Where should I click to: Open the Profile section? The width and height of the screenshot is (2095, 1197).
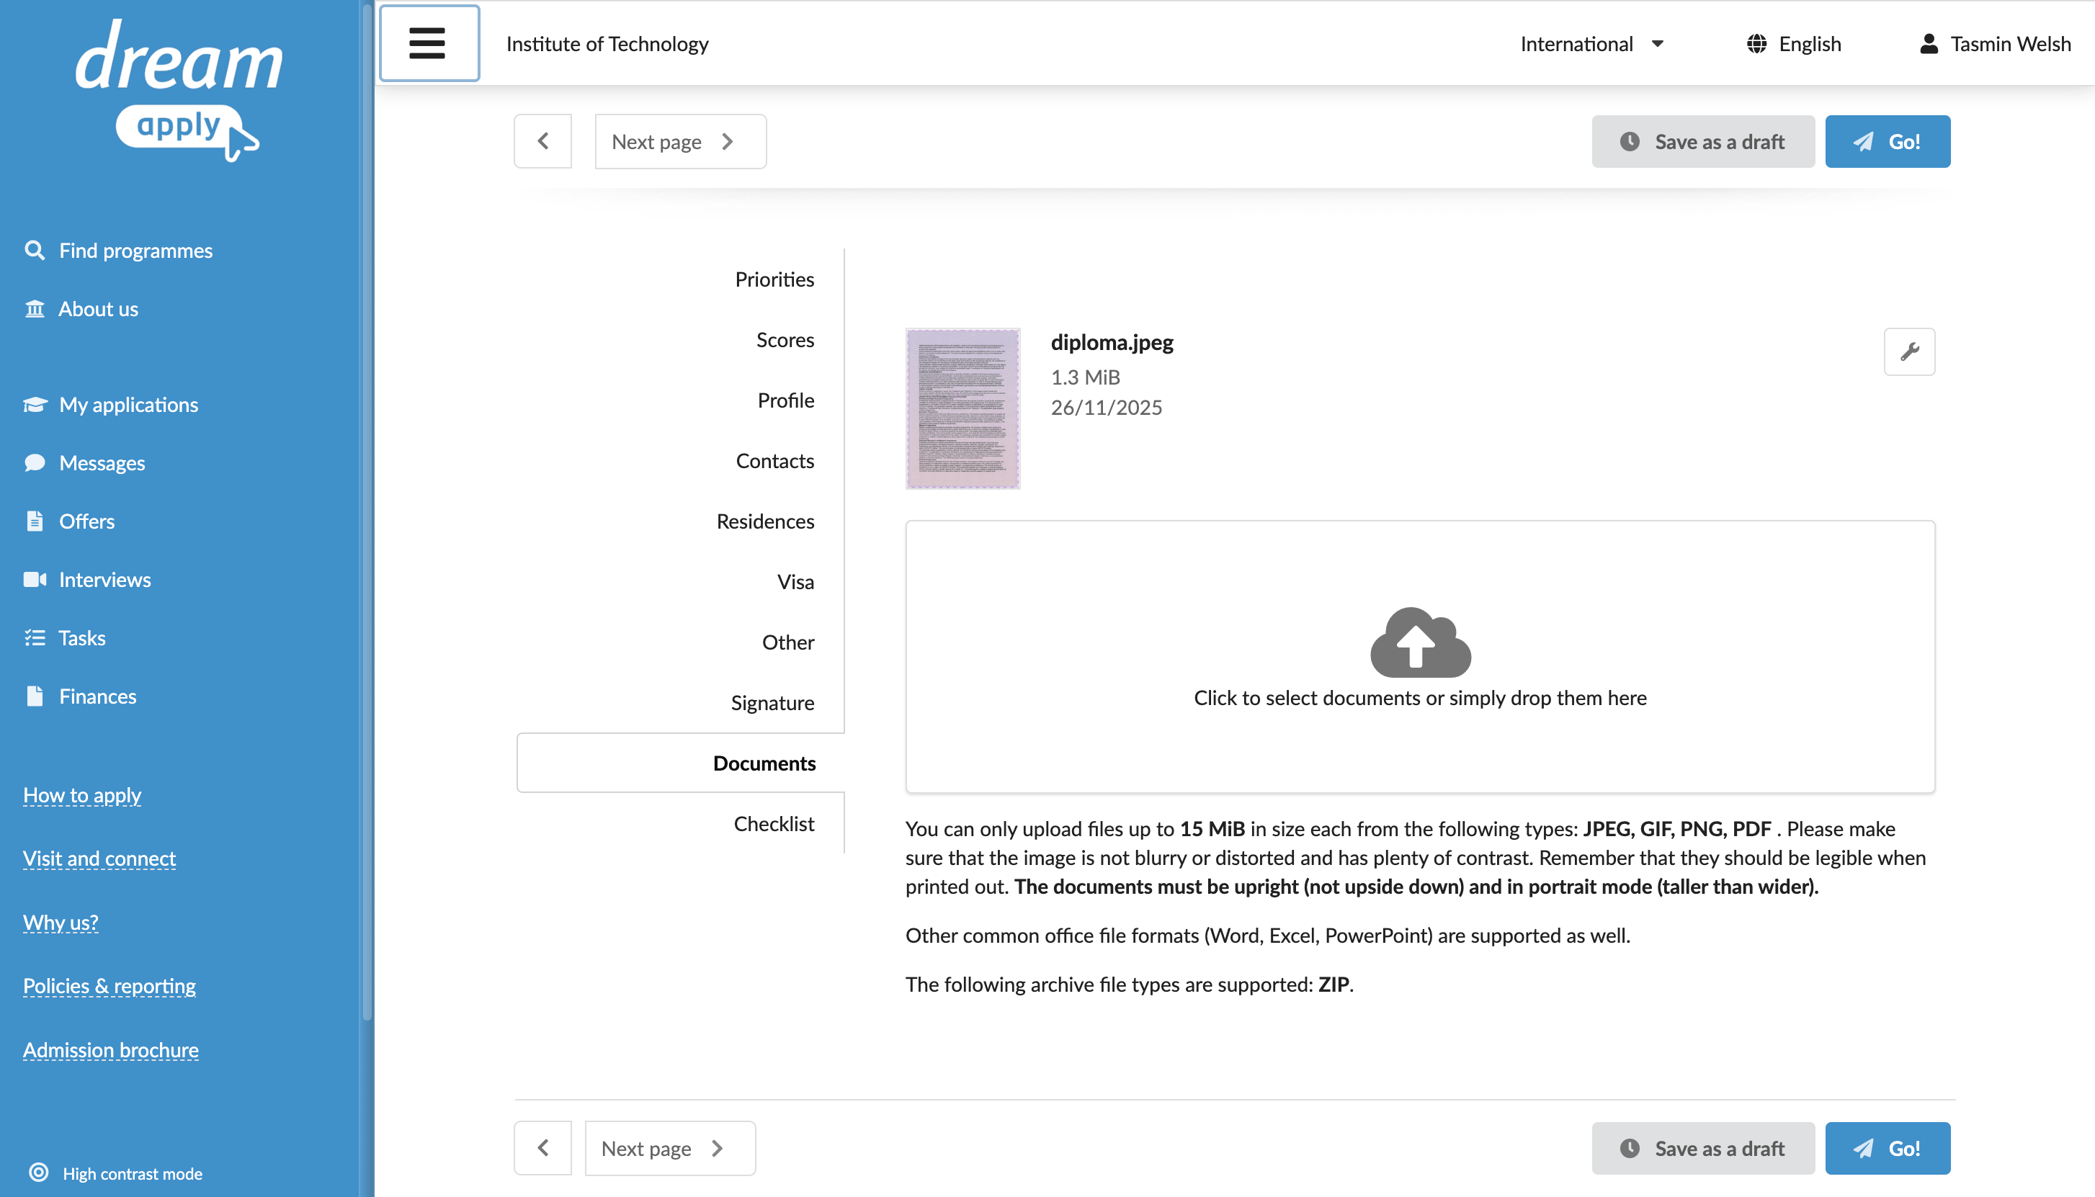[x=786, y=400]
